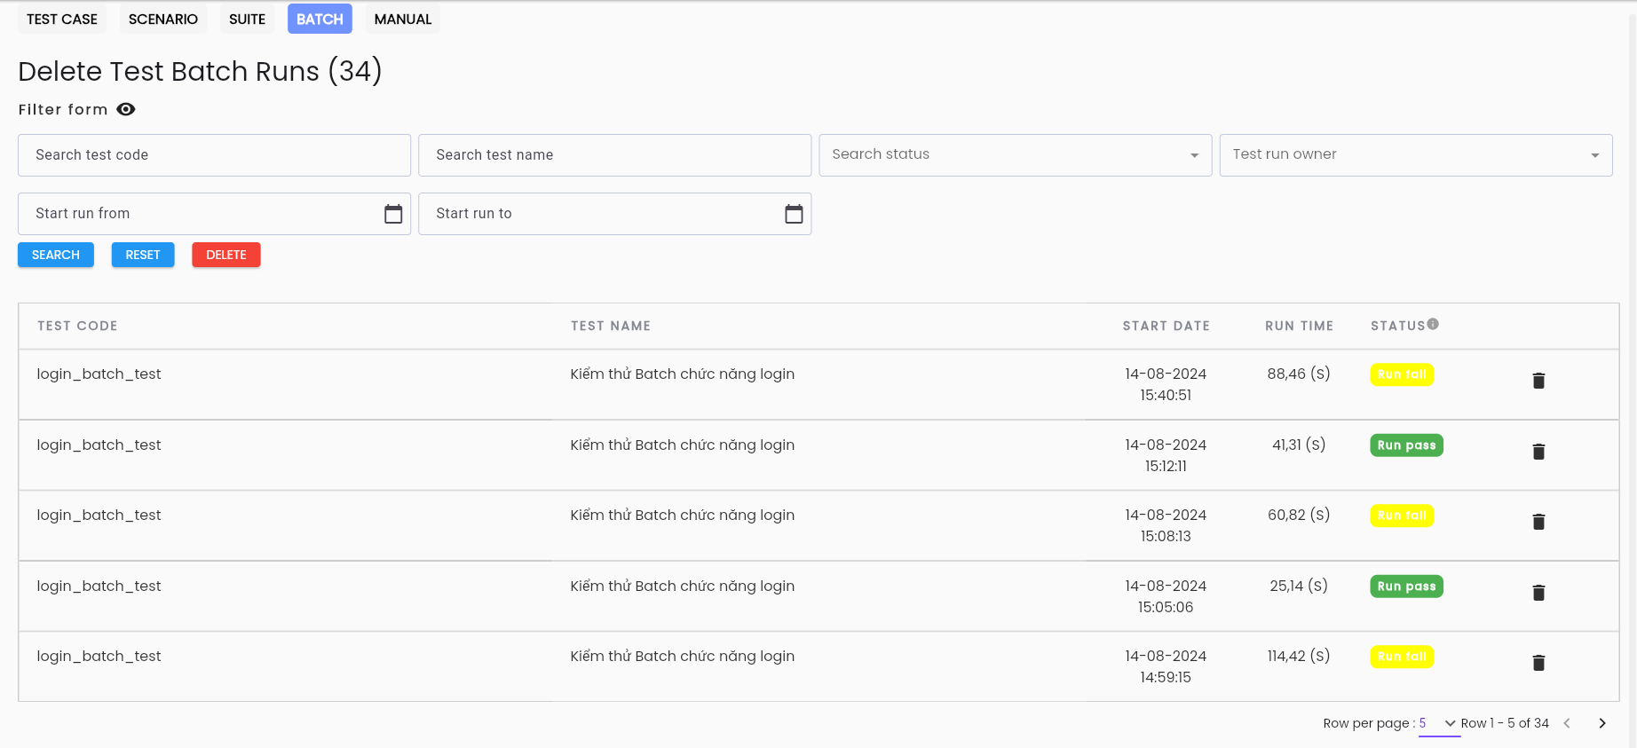The width and height of the screenshot is (1637, 748).
Task: Change the rows per page selector
Action: pyautogui.click(x=1438, y=723)
